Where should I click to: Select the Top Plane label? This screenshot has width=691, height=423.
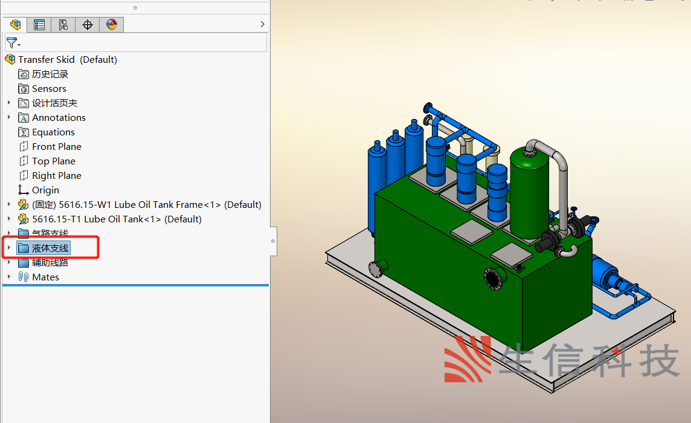(53, 161)
